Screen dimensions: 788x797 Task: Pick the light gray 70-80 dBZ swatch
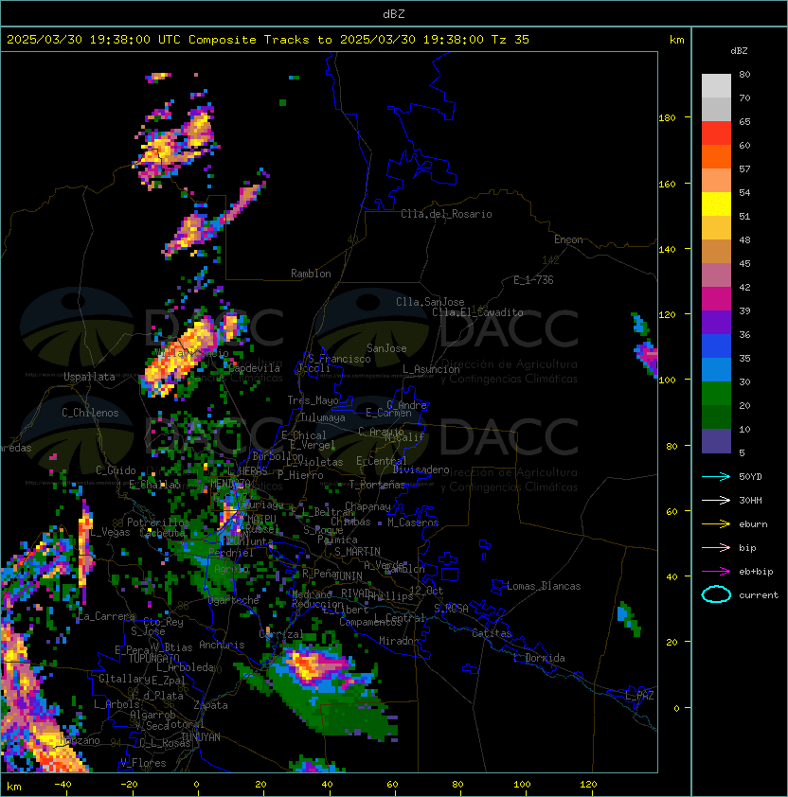coord(716,86)
